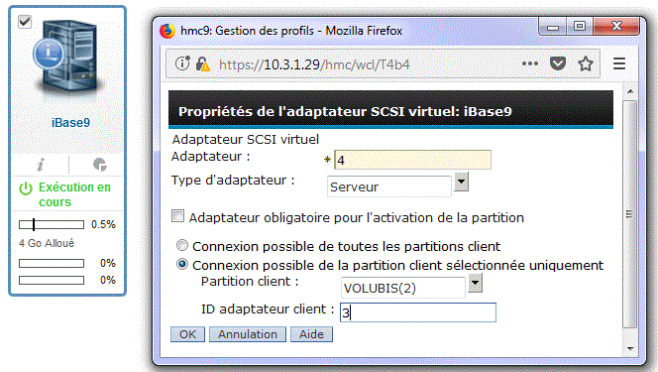The image size is (658, 372).
Task: Open the iBase9 pie chart usage icon
Action: [x=100, y=165]
